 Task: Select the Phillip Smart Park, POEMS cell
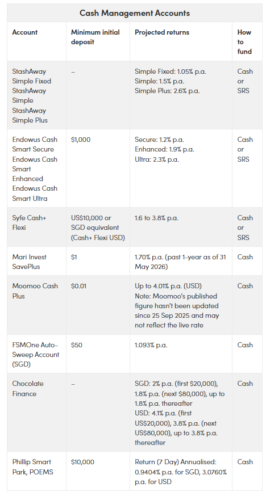coord(32,467)
